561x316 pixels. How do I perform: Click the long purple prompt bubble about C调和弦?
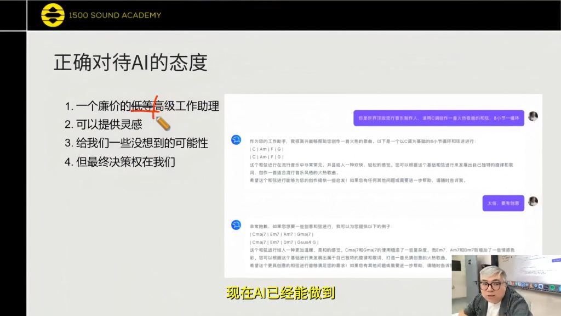tap(438, 118)
